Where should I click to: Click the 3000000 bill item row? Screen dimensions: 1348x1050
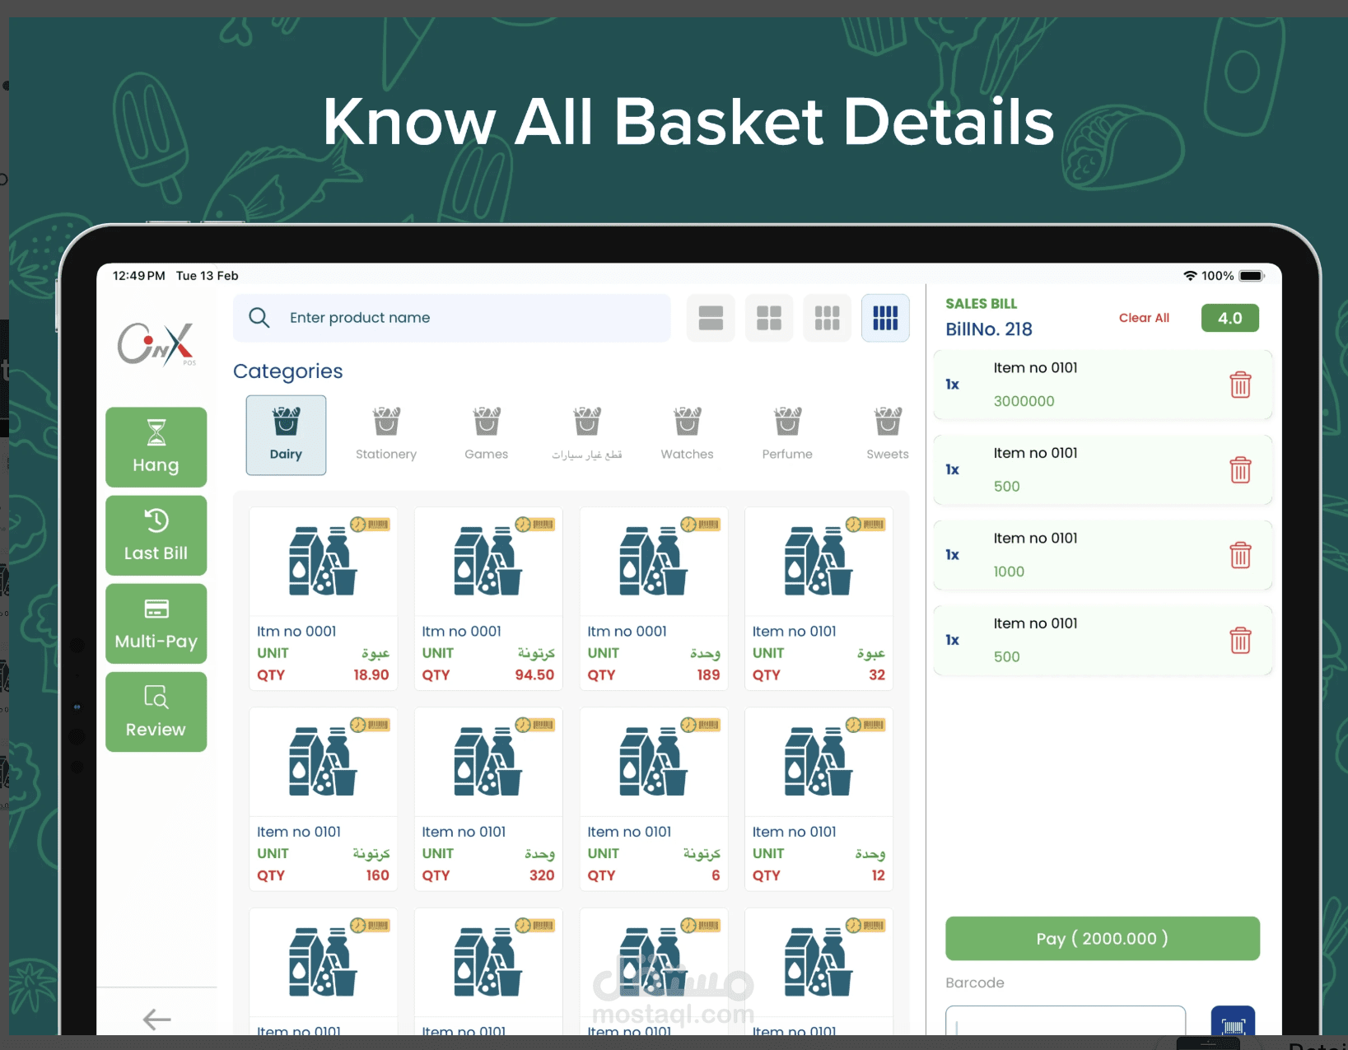(1103, 385)
